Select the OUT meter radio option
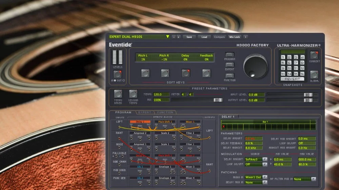 point(124,80)
